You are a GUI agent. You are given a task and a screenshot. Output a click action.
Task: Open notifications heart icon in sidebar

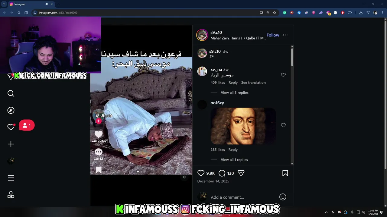click(11, 127)
